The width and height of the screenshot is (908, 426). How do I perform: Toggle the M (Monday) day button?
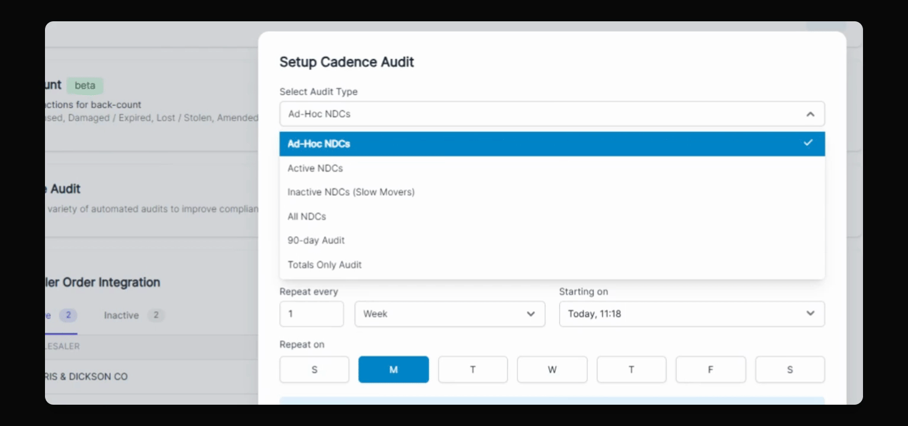point(394,369)
